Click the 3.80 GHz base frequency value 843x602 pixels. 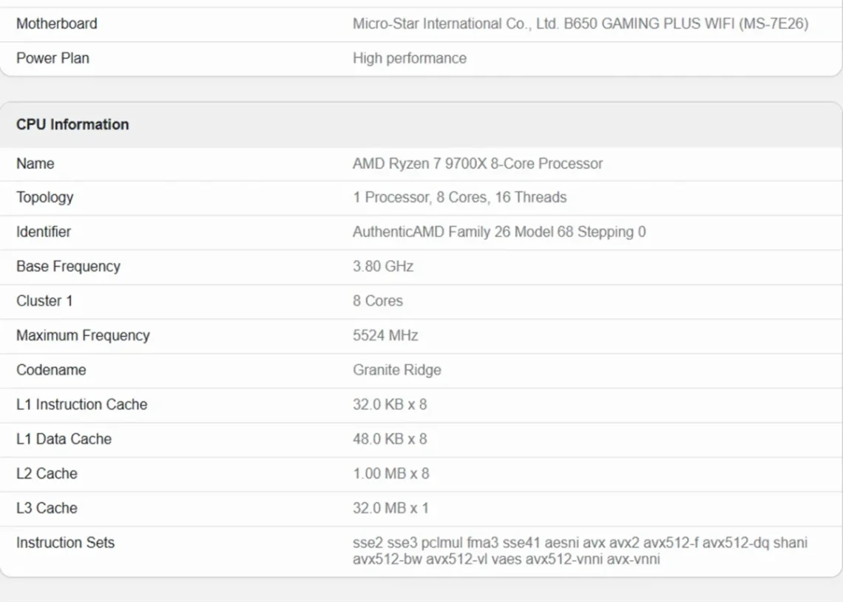383,267
